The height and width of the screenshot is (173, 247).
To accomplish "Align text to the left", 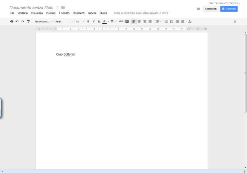I will [x=134, y=21].
